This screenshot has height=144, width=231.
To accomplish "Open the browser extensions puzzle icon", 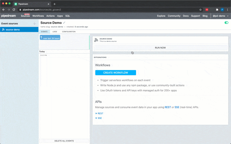I will pyautogui.click(x=217, y=10).
